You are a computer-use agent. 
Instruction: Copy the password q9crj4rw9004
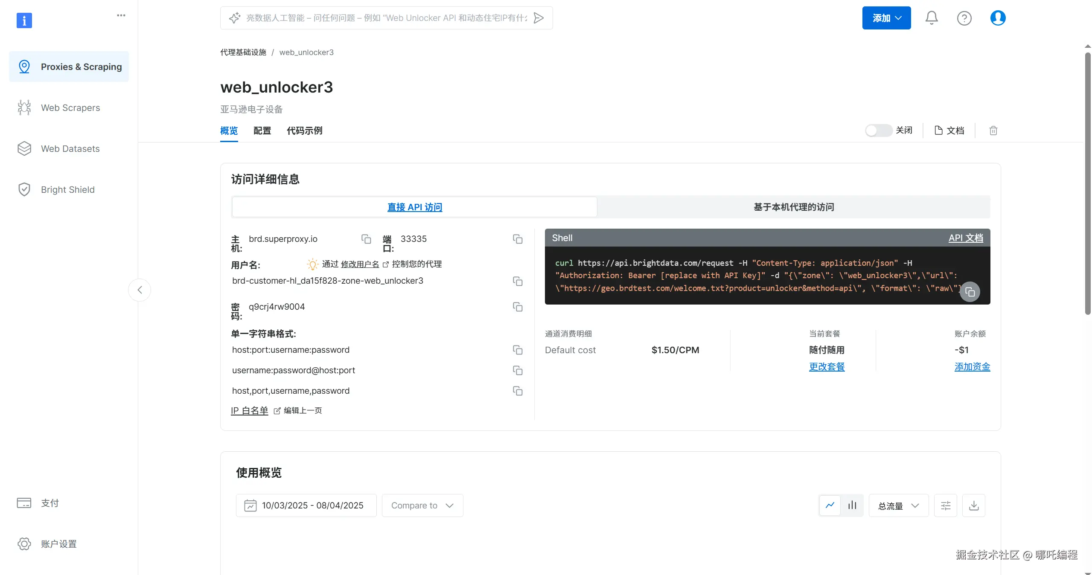coord(518,307)
